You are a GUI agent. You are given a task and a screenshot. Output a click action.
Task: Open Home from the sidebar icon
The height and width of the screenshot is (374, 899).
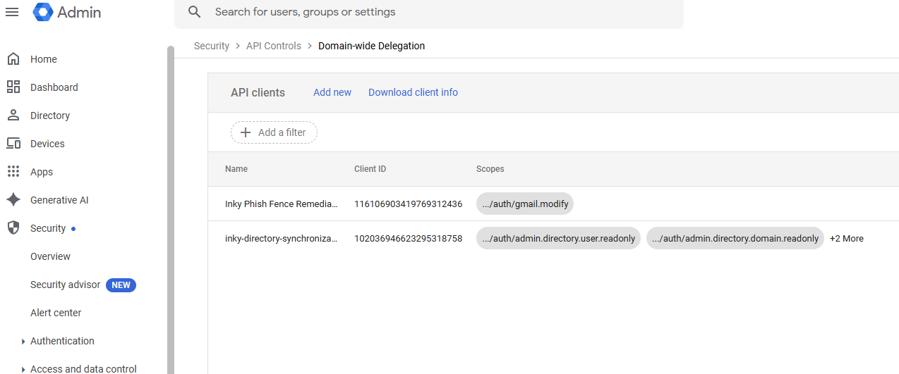pyautogui.click(x=13, y=59)
